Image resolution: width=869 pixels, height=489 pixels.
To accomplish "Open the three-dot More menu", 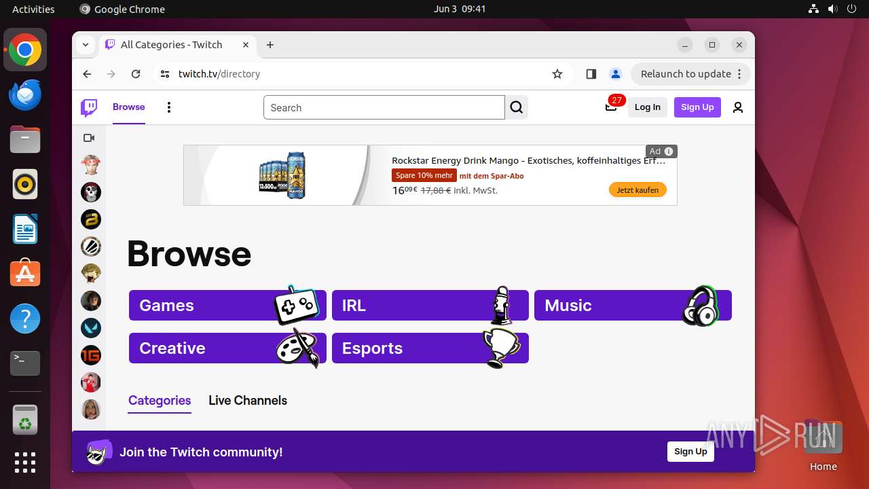I will (x=169, y=107).
